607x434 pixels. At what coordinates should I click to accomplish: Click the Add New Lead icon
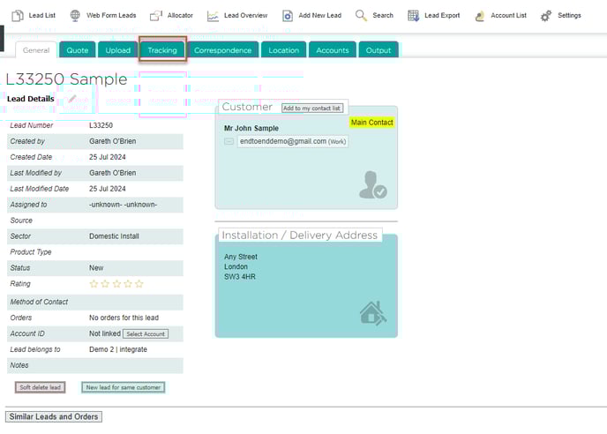[288, 15]
